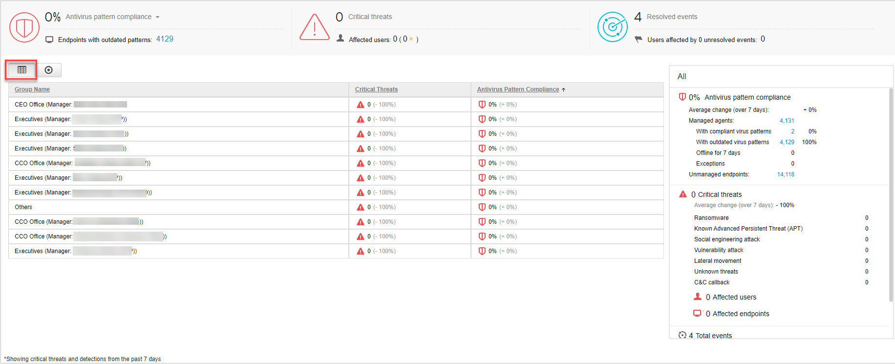Click the side panel vertical scrollbar
Screen dimensions: 895x364
click(x=891, y=195)
